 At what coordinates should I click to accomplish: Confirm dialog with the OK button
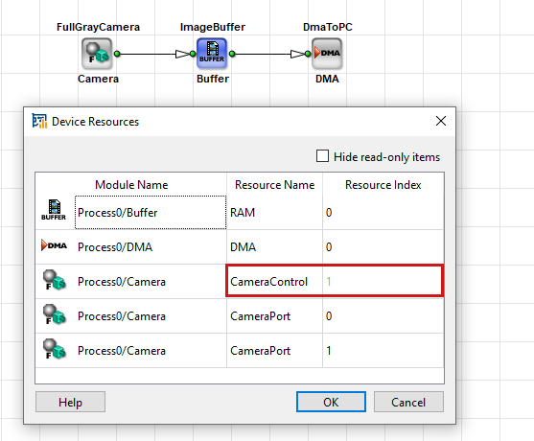[331, 403]
